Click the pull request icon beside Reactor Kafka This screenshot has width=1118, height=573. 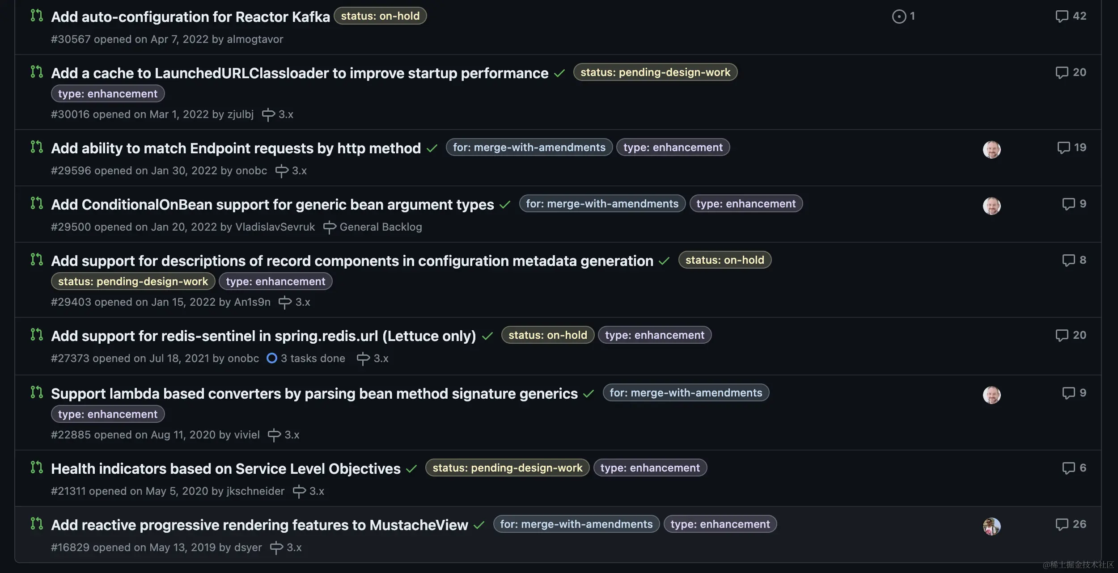pyautogui.click(x=37, y=16)
